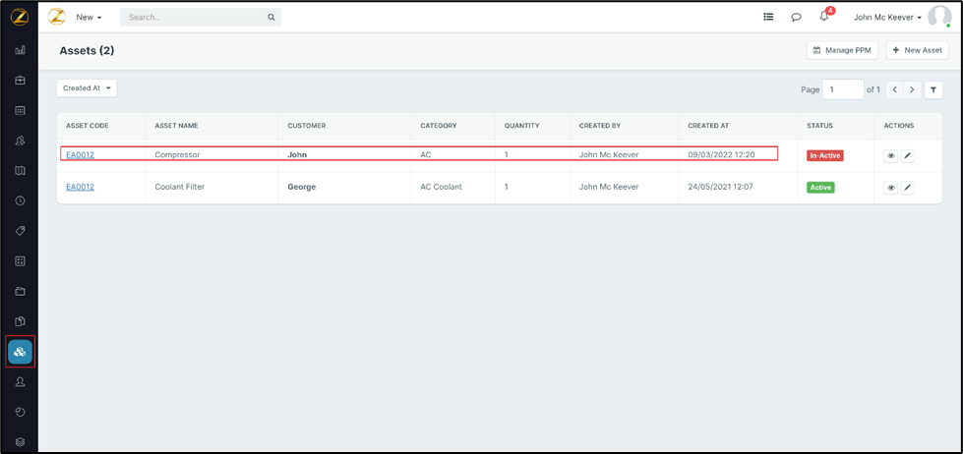Image resolution: width=963 pixels, height=454 pixels.
Task: Click customer George in the table
Action: tap(302, 187)
